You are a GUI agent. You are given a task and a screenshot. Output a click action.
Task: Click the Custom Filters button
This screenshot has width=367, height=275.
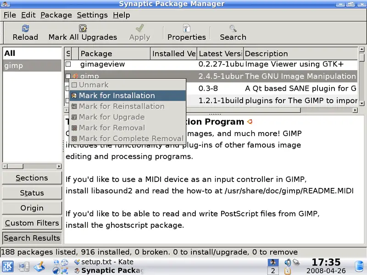(x=32, y=223)
